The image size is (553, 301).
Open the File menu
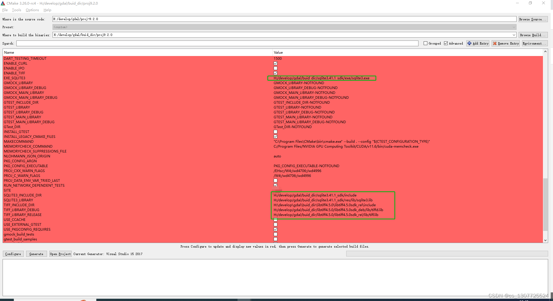point(5,10)
